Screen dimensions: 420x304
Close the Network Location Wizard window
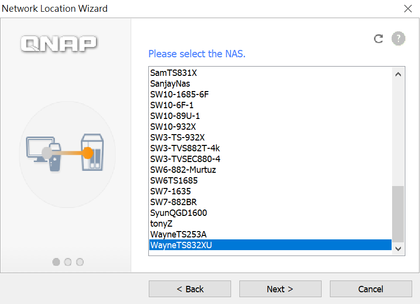pyautogui.click(x=408, y=9)
